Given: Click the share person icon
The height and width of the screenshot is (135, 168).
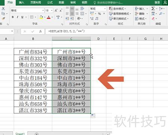Looking at the screenshot, I should [165, 3].
